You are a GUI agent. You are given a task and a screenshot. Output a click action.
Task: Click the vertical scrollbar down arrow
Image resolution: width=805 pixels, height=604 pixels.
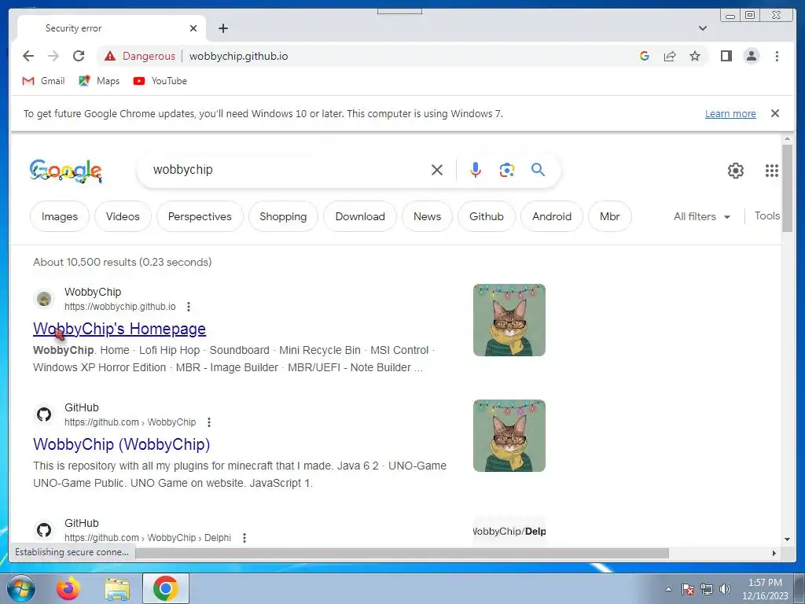point(787,540)
